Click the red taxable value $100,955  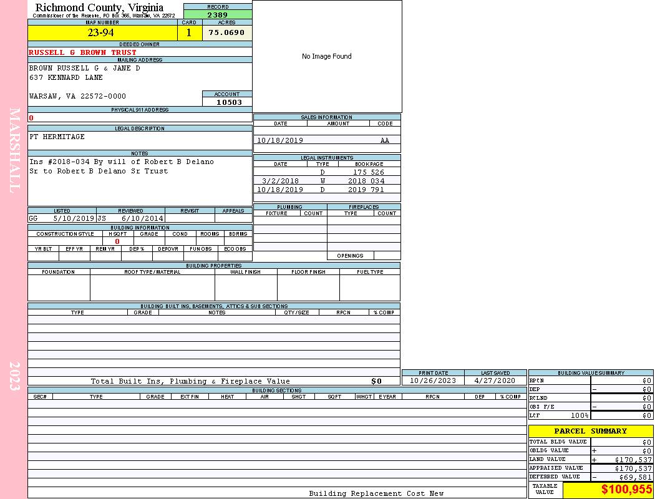click(x=626, y=490)
